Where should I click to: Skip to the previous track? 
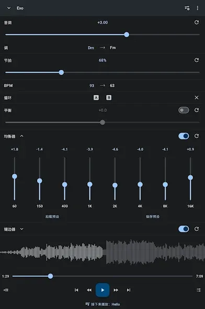click(76, 290)
